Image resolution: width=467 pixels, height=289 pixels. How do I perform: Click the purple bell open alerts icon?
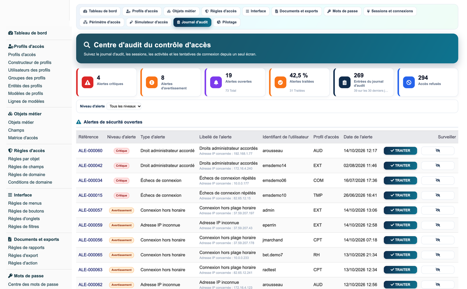216,82
